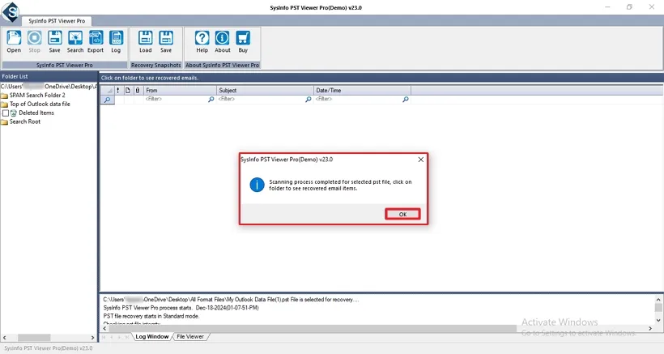This screenshot has height=354, width=664.
Task: Save a recovery snapshot
Action: 166,41
